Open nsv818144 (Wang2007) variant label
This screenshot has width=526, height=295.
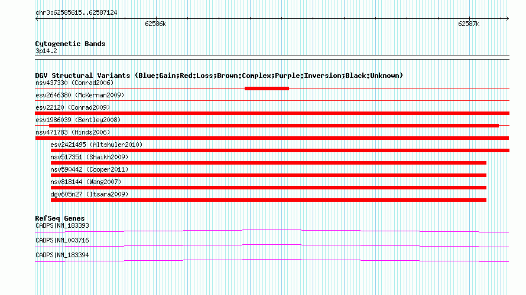[x=86, y=182]
